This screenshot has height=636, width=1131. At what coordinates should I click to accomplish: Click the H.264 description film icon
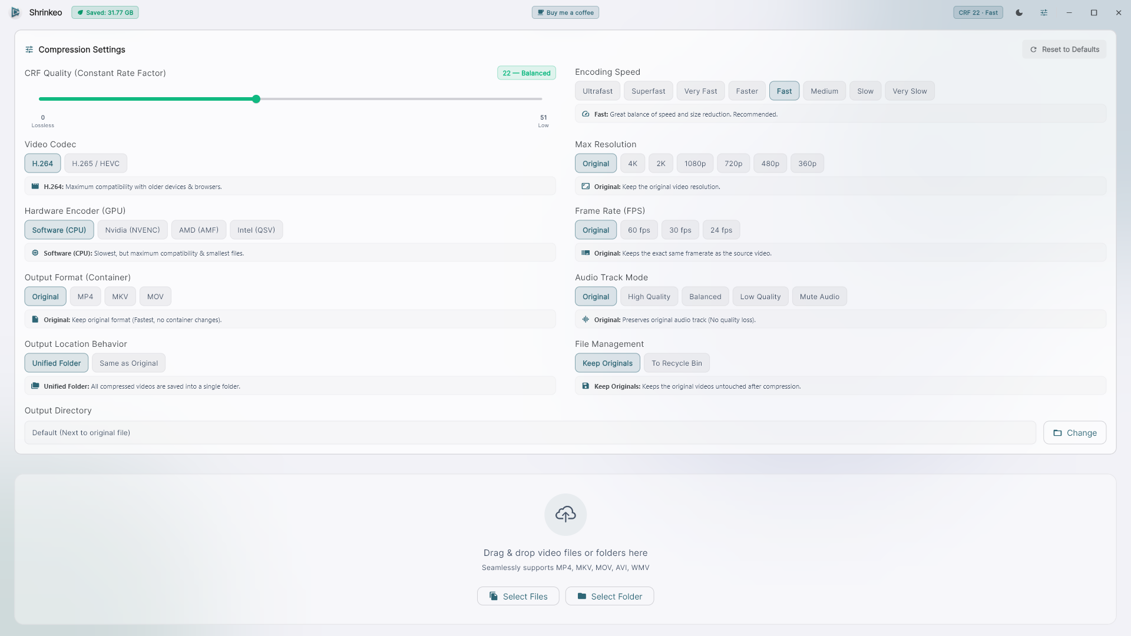35,187
